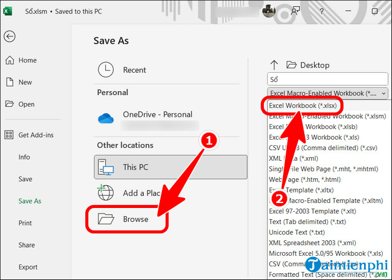The image size is (392, 280).
Task: Click the file name input field
Action: pyautogui.click(x=327, y=79)
